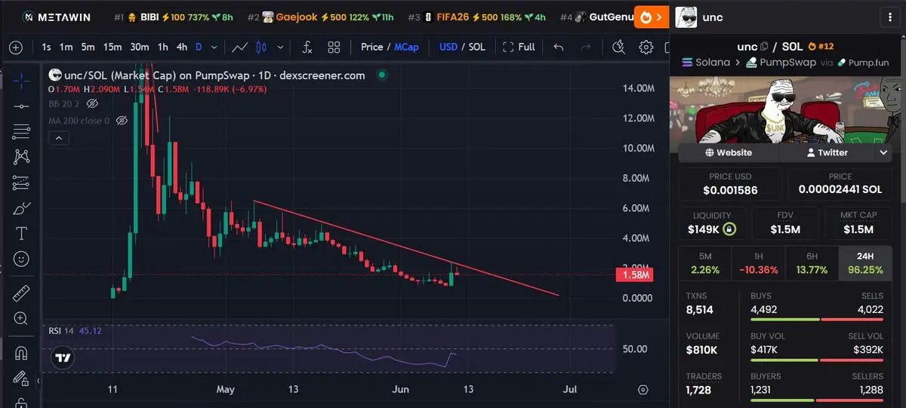906x408 pixels.
Task: Copy the unc token address
Action: [x=764, y=47]
